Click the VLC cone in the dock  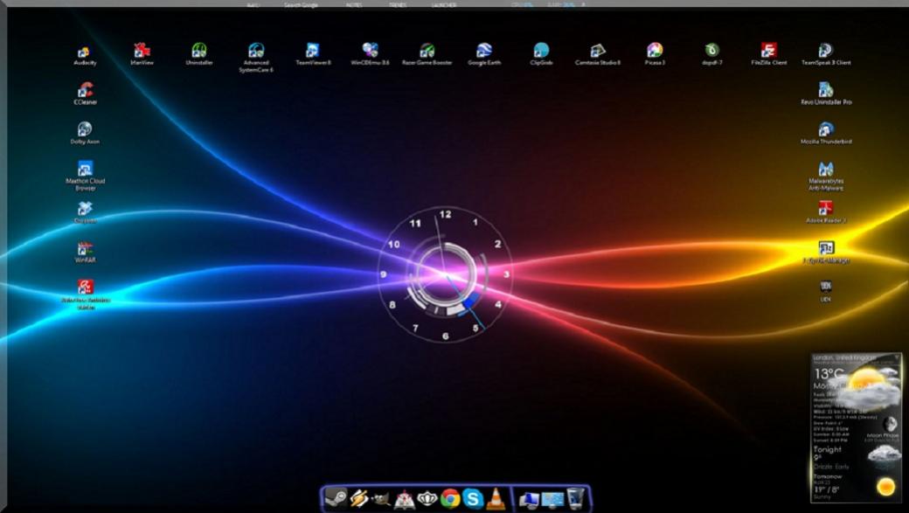coord(496,498)
